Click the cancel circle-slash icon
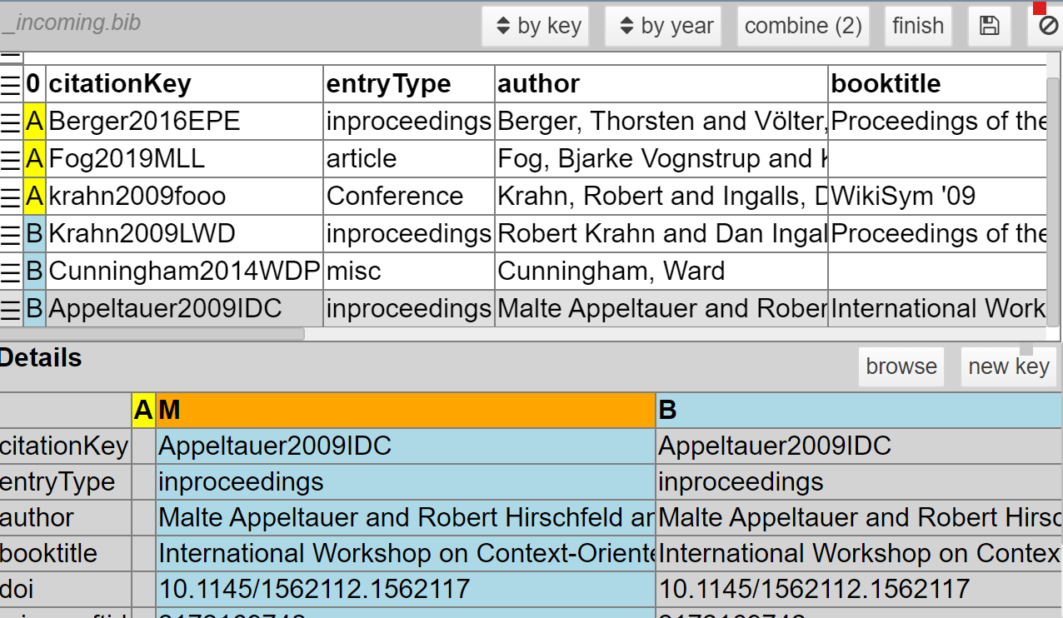 tap(1046, 27)
